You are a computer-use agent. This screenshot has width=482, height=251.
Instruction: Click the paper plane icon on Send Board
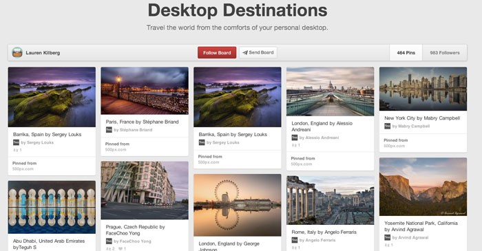245,52
